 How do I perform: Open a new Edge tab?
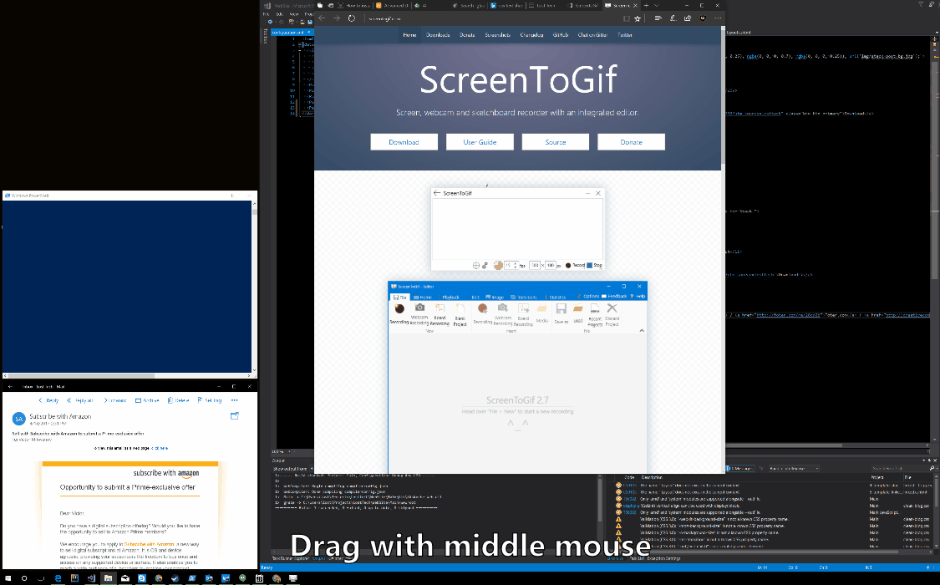click(x=646, y=5)
